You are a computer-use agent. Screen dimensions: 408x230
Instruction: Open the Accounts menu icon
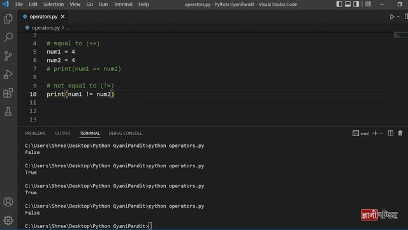click(x=8, y=202)
